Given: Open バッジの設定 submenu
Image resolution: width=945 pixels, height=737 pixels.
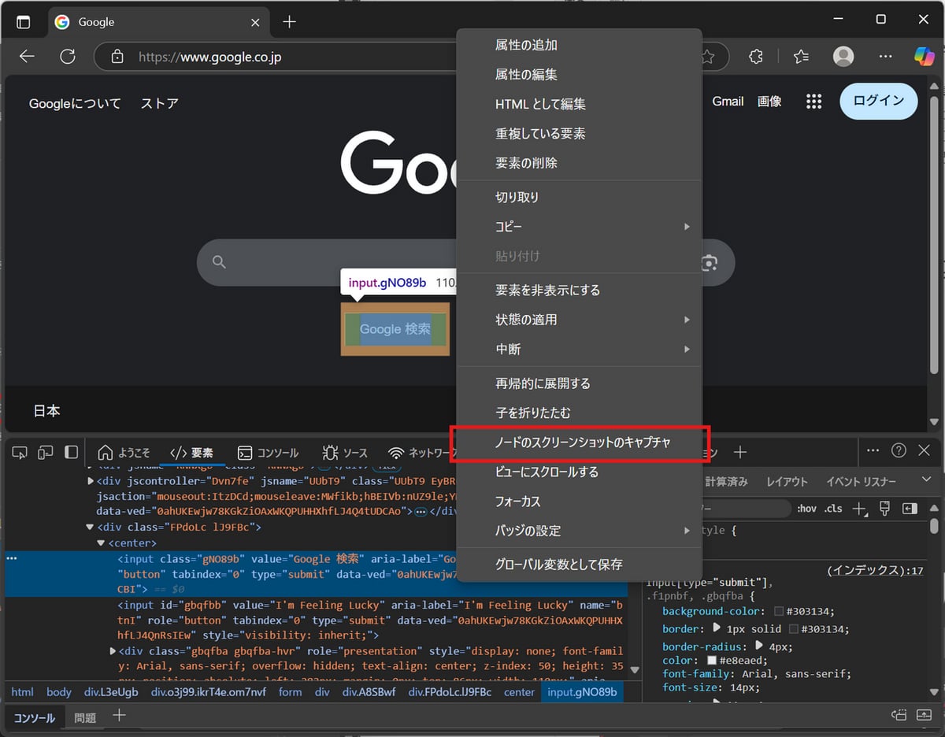Looking at the screenshot, I should coord(579,531).
